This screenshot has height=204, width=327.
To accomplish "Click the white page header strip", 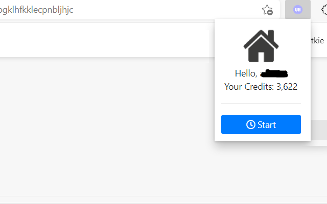I will (x=104, y=40).
